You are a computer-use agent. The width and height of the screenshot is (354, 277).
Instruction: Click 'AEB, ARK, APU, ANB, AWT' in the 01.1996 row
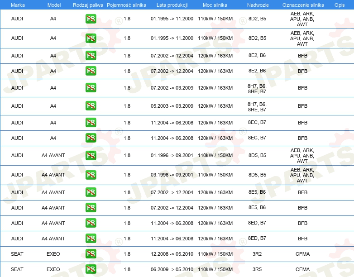point(302,156)
